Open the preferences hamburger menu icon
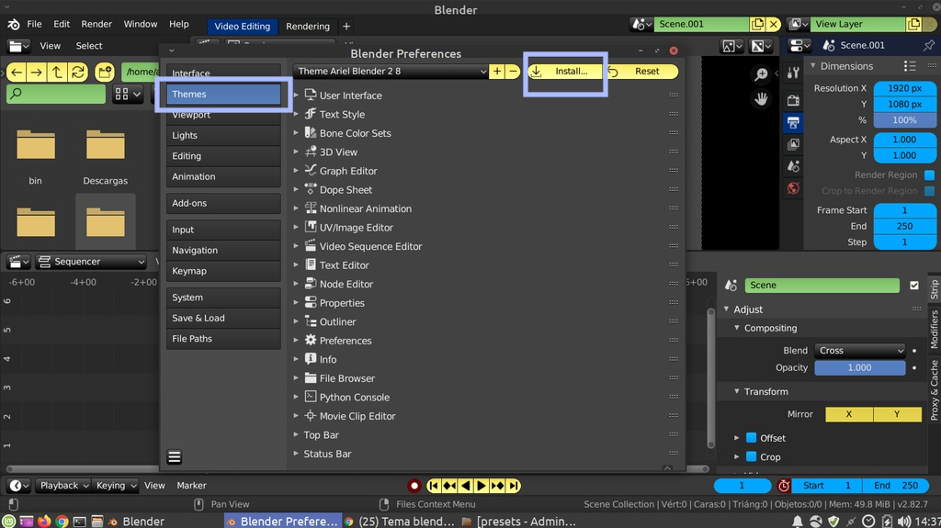941x528 pixels. [x=174, y=457]
